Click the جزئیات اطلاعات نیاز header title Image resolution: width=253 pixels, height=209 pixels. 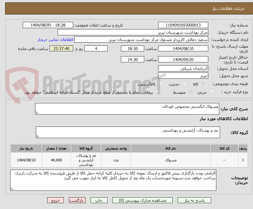click(228, 9)
